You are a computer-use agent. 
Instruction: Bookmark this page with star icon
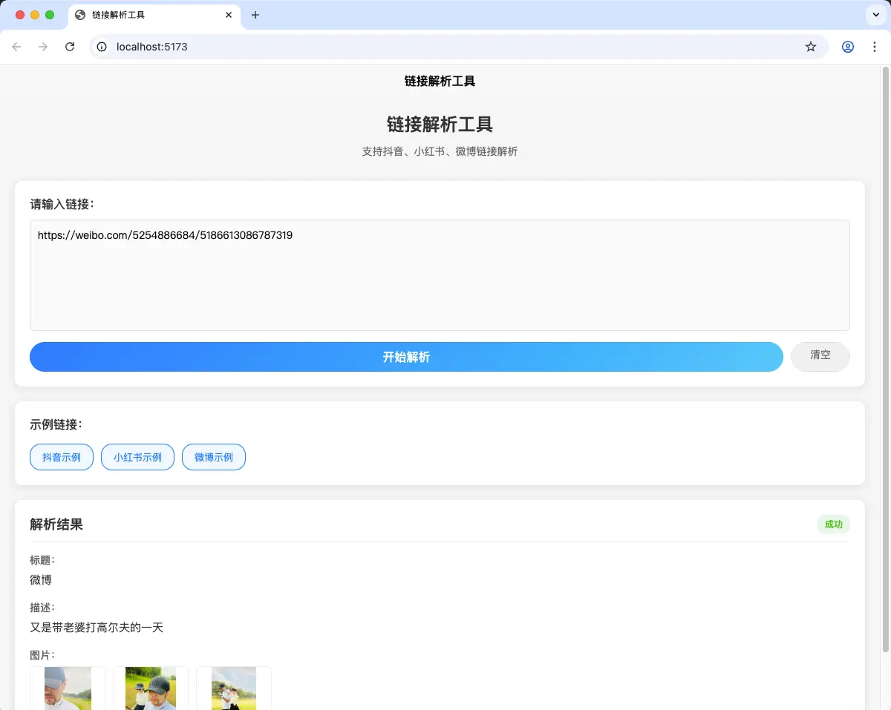pos(811,47)
